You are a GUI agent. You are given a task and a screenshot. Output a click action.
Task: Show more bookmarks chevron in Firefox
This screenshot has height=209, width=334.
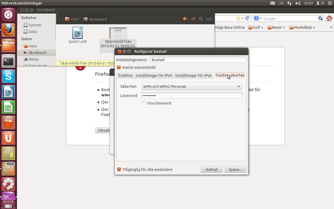tap(331, 27)
